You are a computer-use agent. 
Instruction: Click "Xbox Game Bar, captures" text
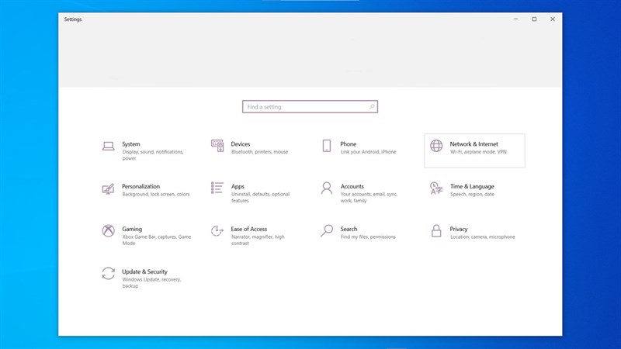pos(149,237)
